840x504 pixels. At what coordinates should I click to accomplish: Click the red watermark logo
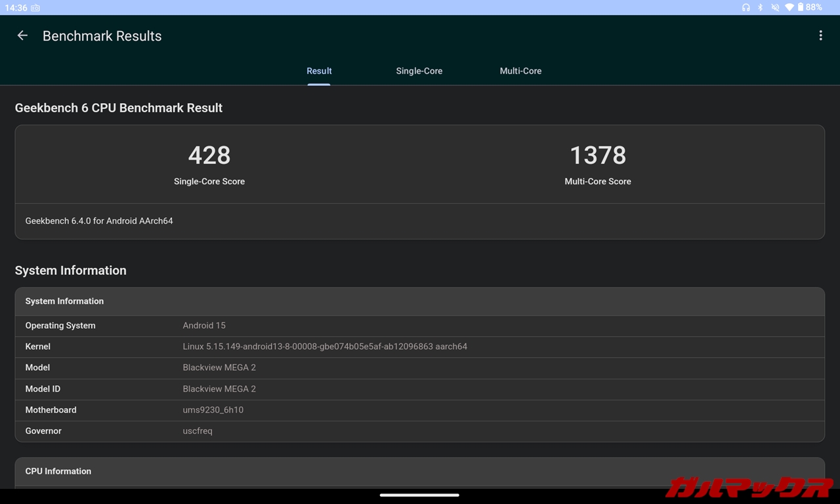click(749, 487)
